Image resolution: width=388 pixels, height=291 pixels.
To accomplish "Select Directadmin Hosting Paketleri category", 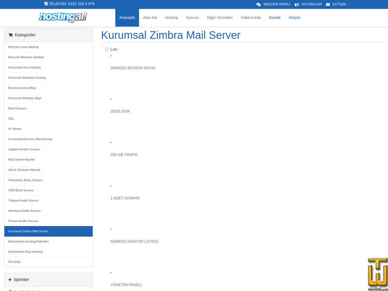I will (49, 242).
